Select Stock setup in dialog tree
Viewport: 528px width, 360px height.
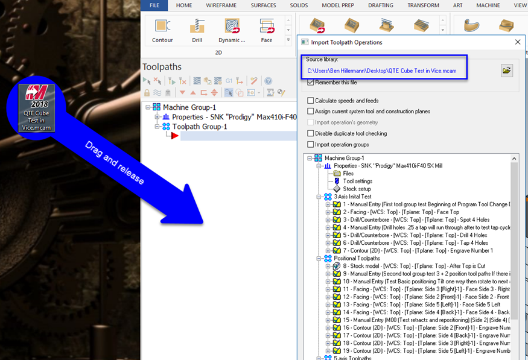tap(357, 189)
